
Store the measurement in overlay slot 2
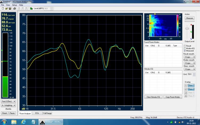tap(186, 89)
